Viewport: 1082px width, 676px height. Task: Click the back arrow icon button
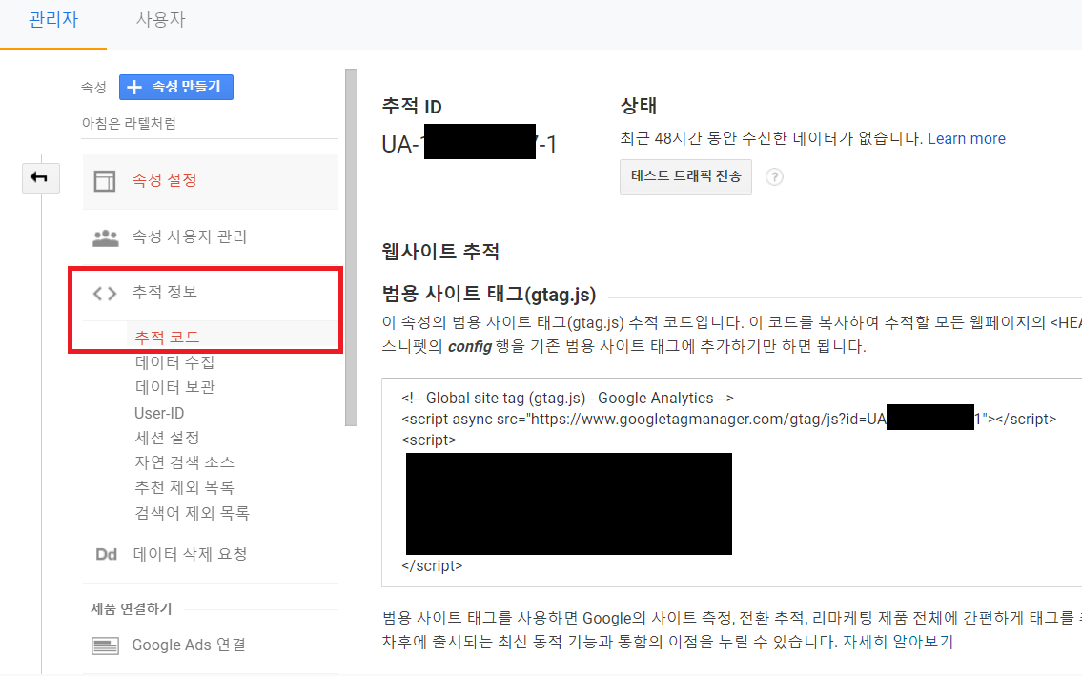coord(40,178)
